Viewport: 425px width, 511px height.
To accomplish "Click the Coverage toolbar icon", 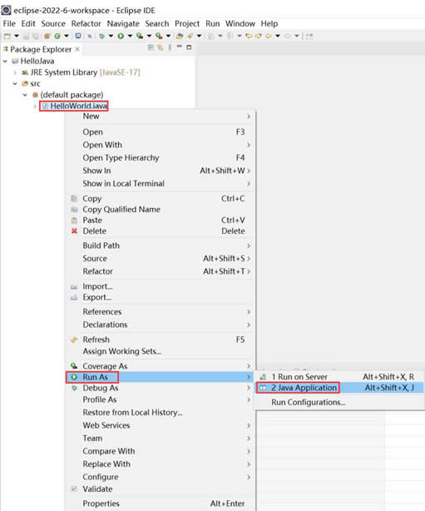I will 140,36.
